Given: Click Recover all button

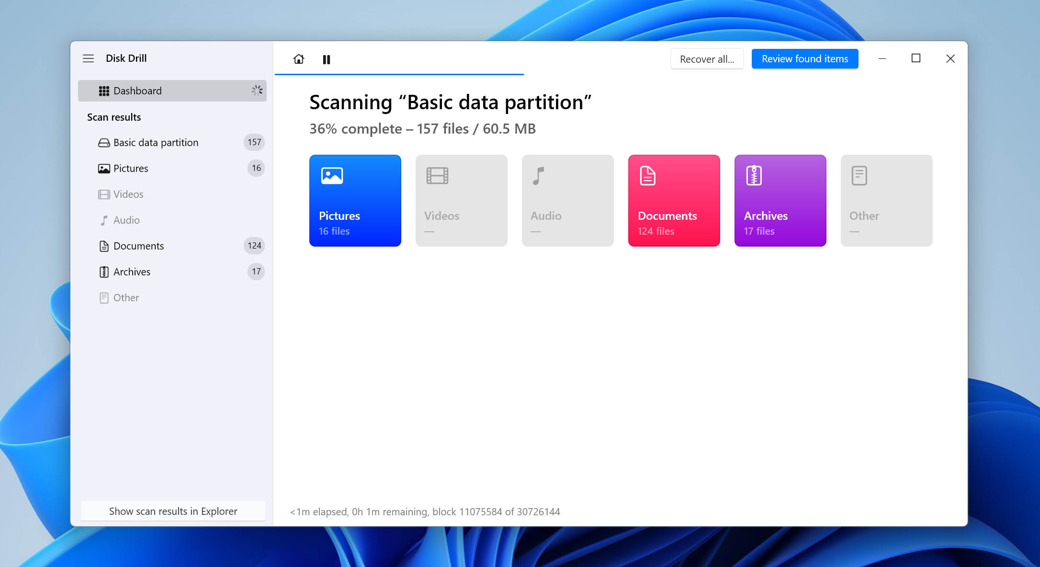Looking at the screenshot, I should (x=707, y=59).
